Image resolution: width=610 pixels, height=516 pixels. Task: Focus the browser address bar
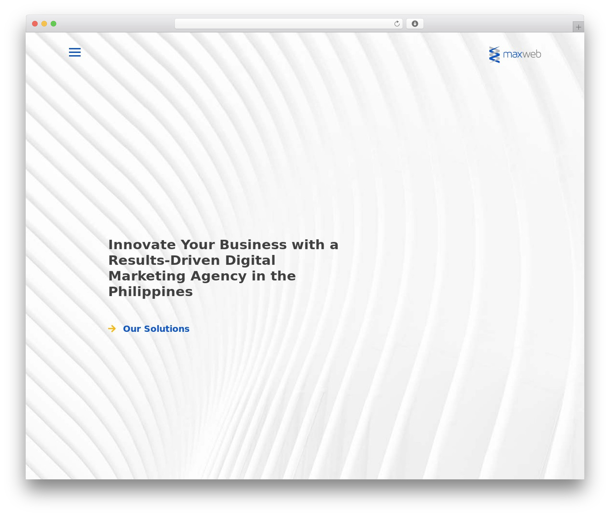[x=288, y=24]
